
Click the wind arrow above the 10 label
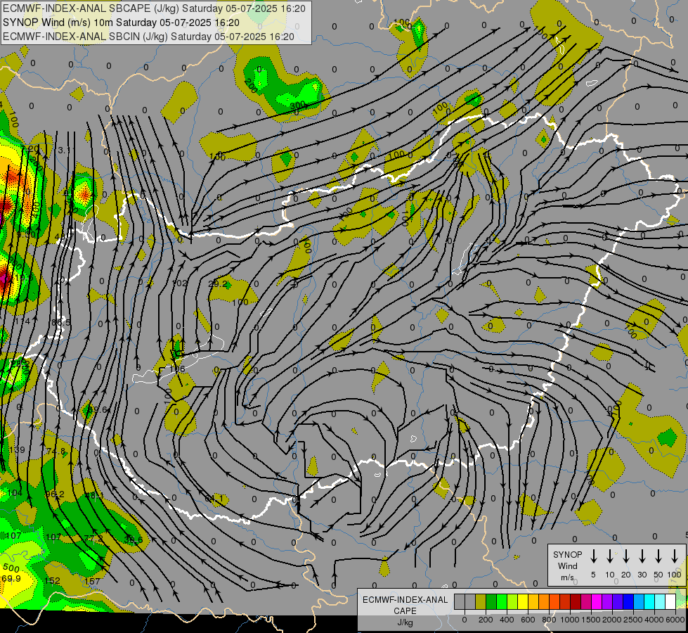pos(610,556)
